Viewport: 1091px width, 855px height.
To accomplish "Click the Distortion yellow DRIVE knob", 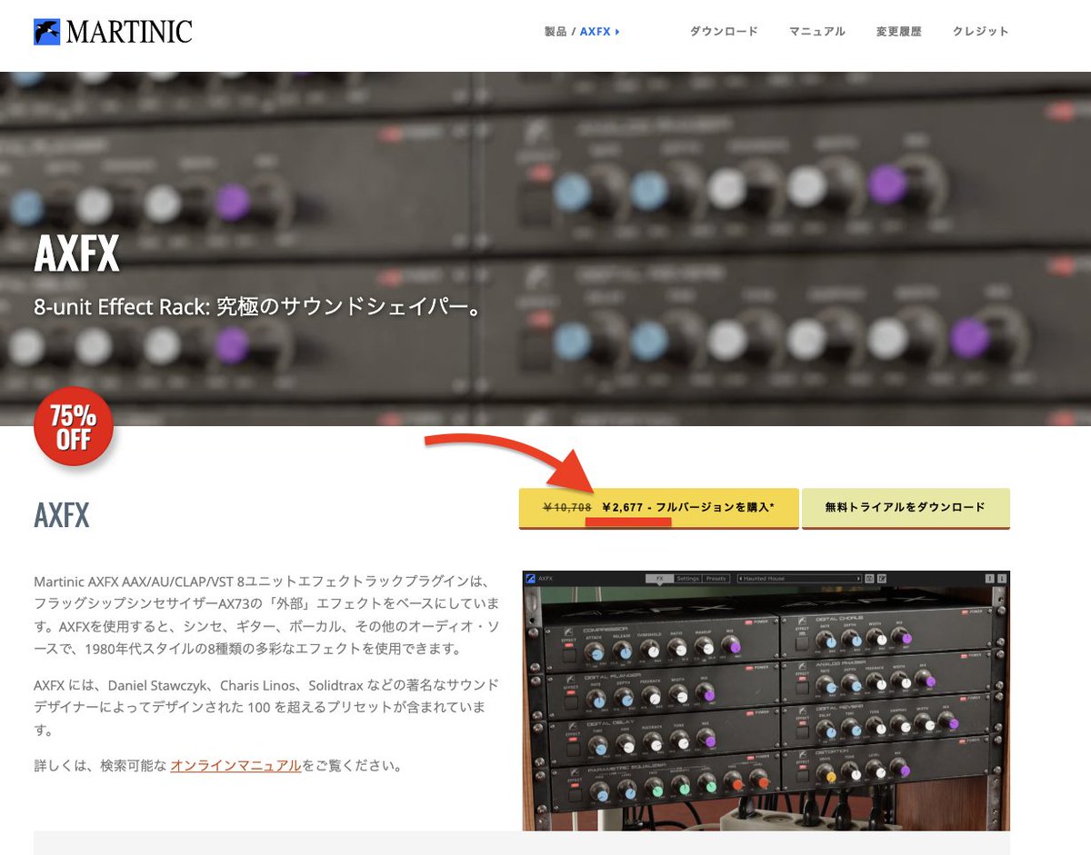I will click(826, 772).
